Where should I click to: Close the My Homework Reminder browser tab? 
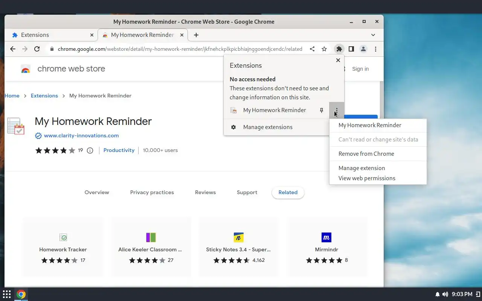pos(182,35)
